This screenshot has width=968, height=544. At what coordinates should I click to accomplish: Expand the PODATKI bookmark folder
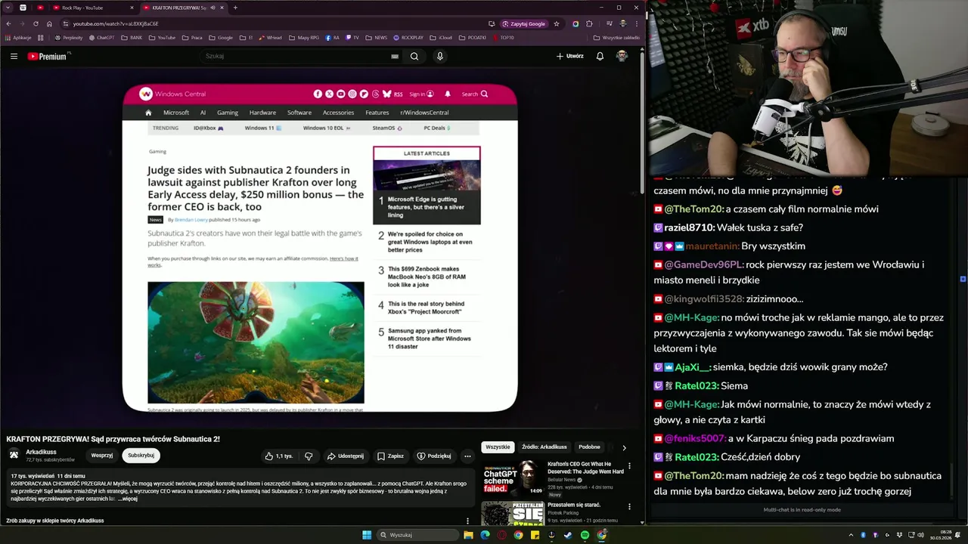(473, 37)
